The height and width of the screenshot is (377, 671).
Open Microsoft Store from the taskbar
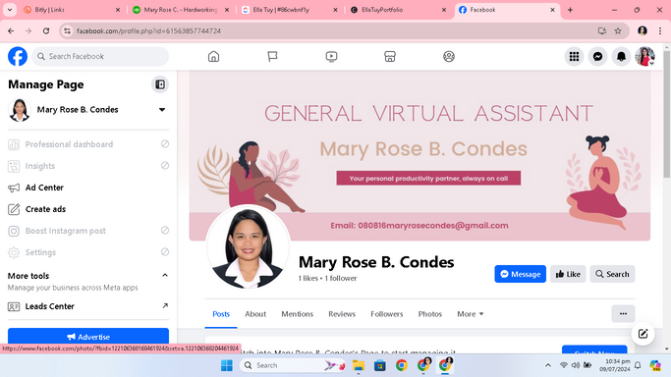pyautogui.click(x=379, y=365)
